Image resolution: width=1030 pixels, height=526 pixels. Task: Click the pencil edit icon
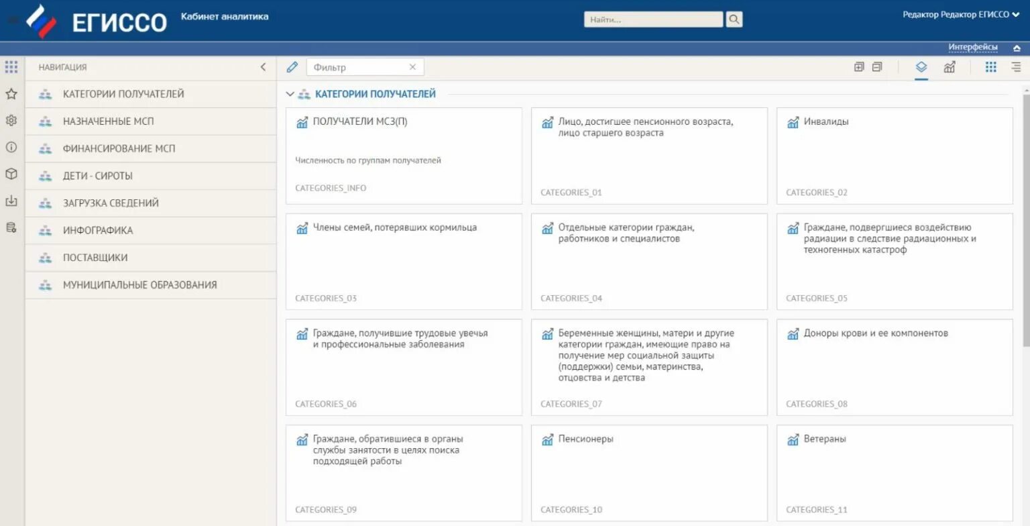tap(292, 67)
